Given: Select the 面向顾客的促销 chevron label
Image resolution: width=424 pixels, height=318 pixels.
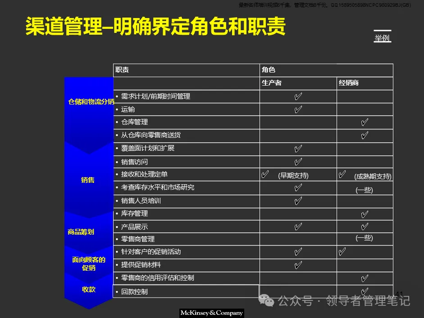Looking at the screenshot, I should click(89, 263).
